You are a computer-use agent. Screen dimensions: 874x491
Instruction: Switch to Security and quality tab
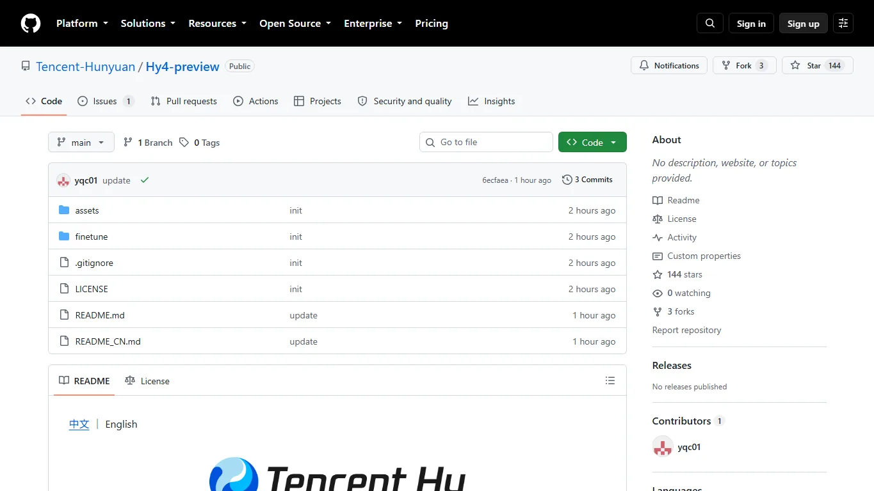tap(405, 101)
